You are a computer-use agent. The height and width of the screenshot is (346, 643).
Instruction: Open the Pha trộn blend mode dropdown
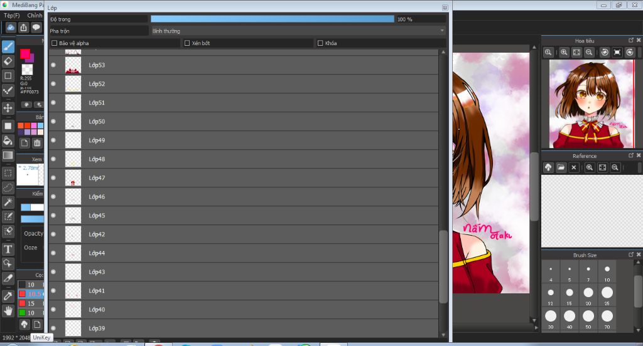coord(298,31)
